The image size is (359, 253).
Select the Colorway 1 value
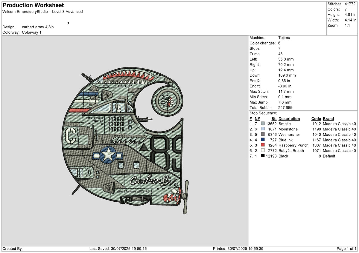[x=31, y=32]
